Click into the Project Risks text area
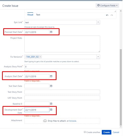123x137 pixels. click(62, 44)
